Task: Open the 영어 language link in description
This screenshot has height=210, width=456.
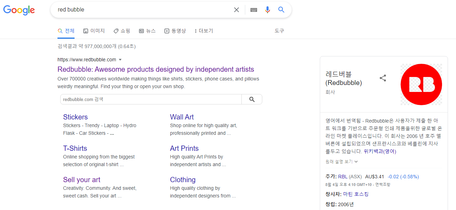Action: point(389,151)
